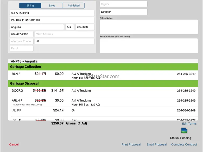This screenshot has width=203, height=152.
Task: Click the Anguilla city field
Action: pyautogui.click(x=37, y=27)
